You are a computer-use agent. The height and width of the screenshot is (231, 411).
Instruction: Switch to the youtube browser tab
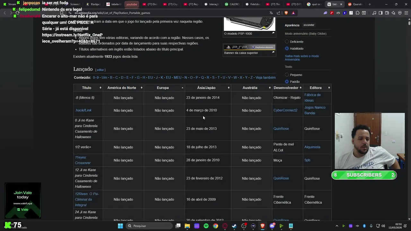click(131, 4)
